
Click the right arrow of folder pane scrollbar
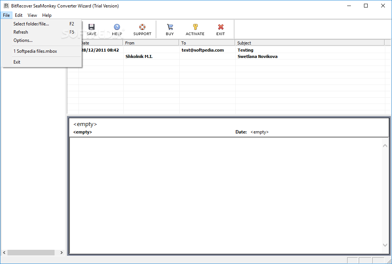pos(62,252)
